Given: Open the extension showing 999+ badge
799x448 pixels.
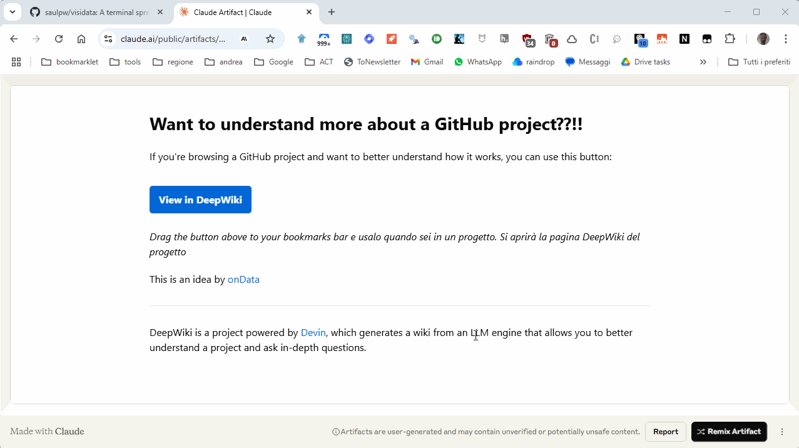Looking at the screenshot, I should click(324, 39).
